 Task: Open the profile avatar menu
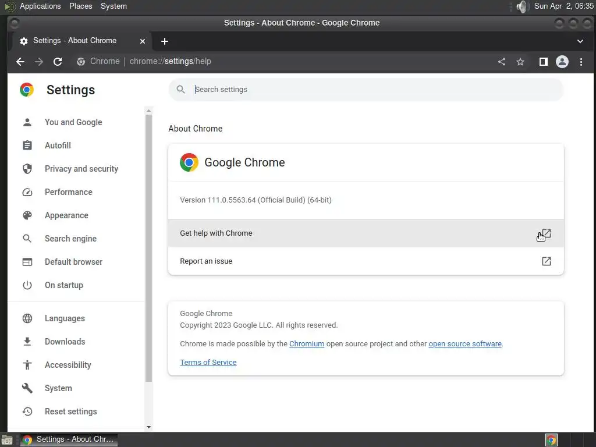(562, 62)
